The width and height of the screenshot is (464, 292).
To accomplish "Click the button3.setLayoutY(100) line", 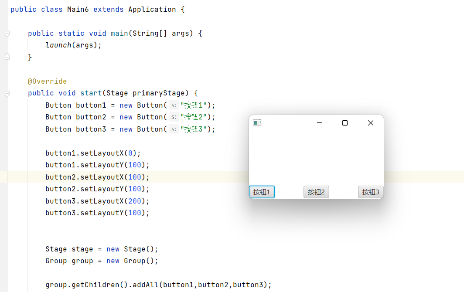I will [x=97, y=213].
